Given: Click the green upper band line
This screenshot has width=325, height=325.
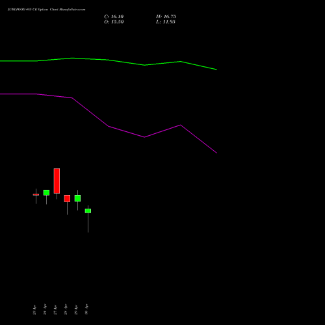Looking at the screenshot, I should coord(109,60).
